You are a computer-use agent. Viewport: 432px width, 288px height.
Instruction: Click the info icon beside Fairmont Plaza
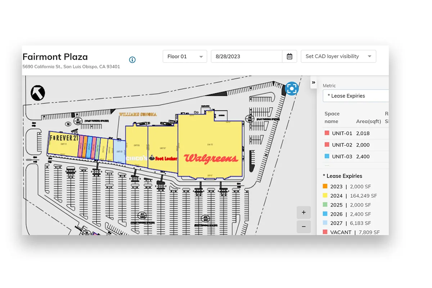click(132, 60)
